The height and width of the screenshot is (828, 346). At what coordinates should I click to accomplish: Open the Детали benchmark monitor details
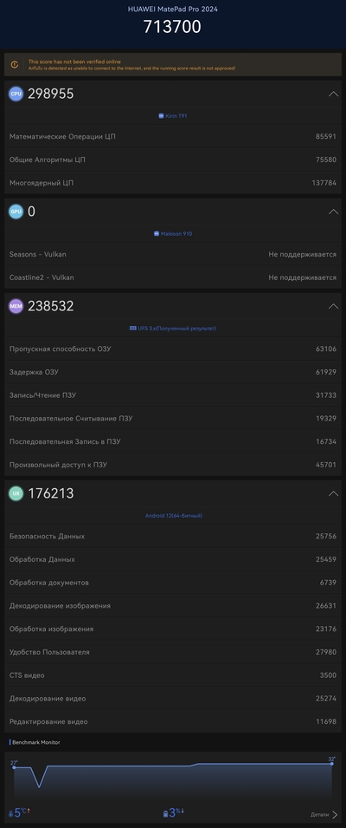coord(324,815)
